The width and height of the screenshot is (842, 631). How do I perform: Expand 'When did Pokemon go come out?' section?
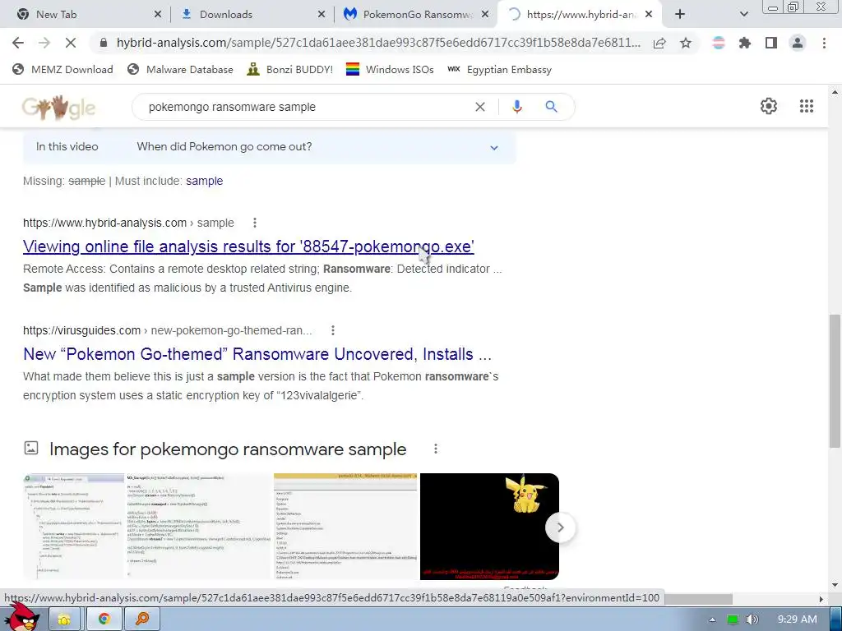(269, 147)
